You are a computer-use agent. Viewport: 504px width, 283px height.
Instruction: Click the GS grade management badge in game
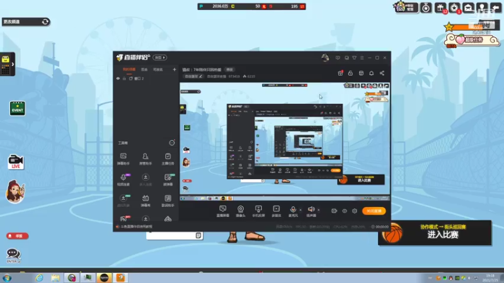(x=406, y=7)
